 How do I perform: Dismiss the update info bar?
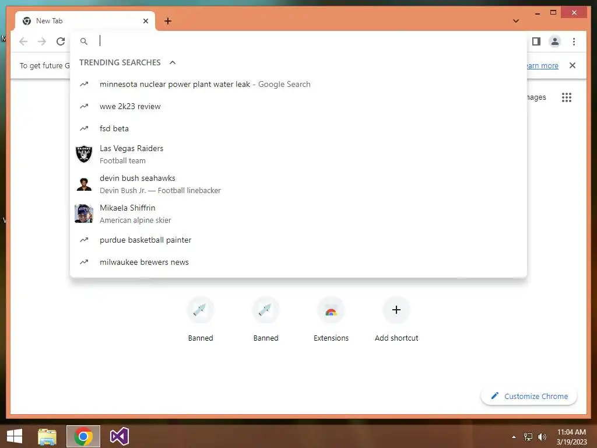click(573, 65)
